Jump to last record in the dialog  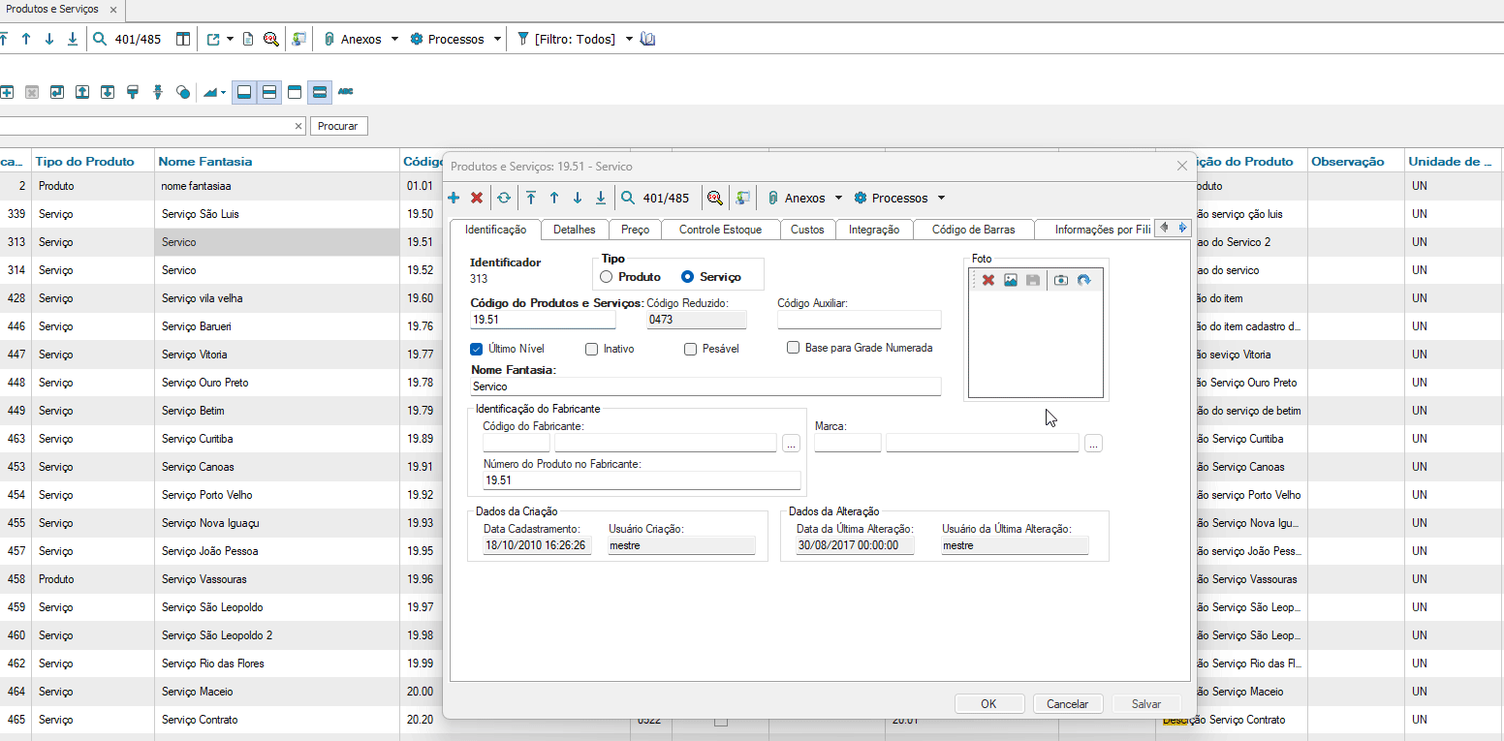click(601, 198)
